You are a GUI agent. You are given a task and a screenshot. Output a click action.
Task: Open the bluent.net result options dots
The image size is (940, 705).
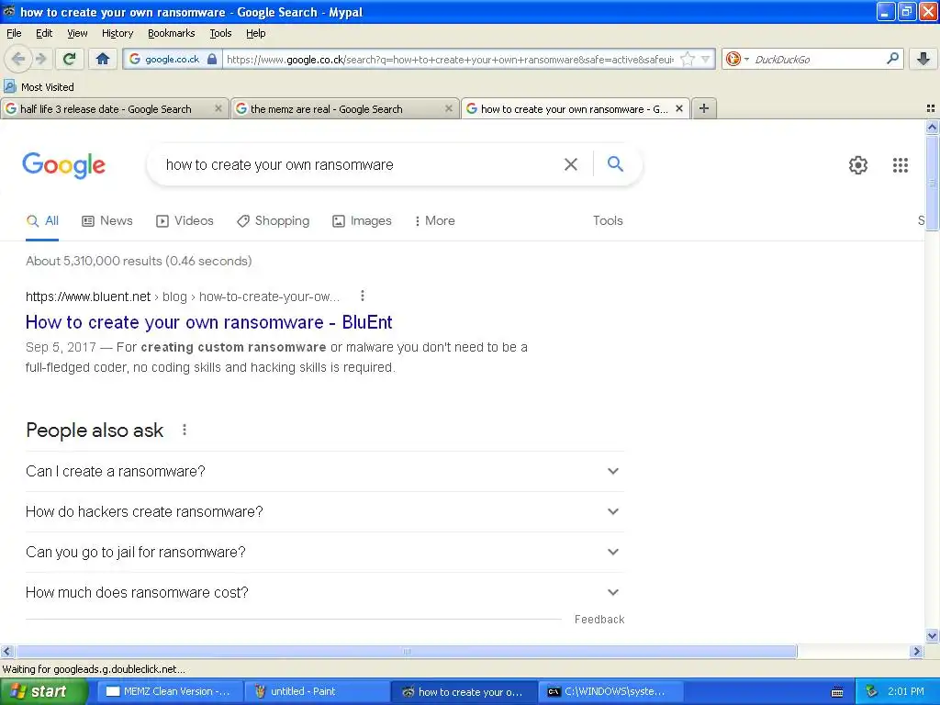tap(362, 296)
